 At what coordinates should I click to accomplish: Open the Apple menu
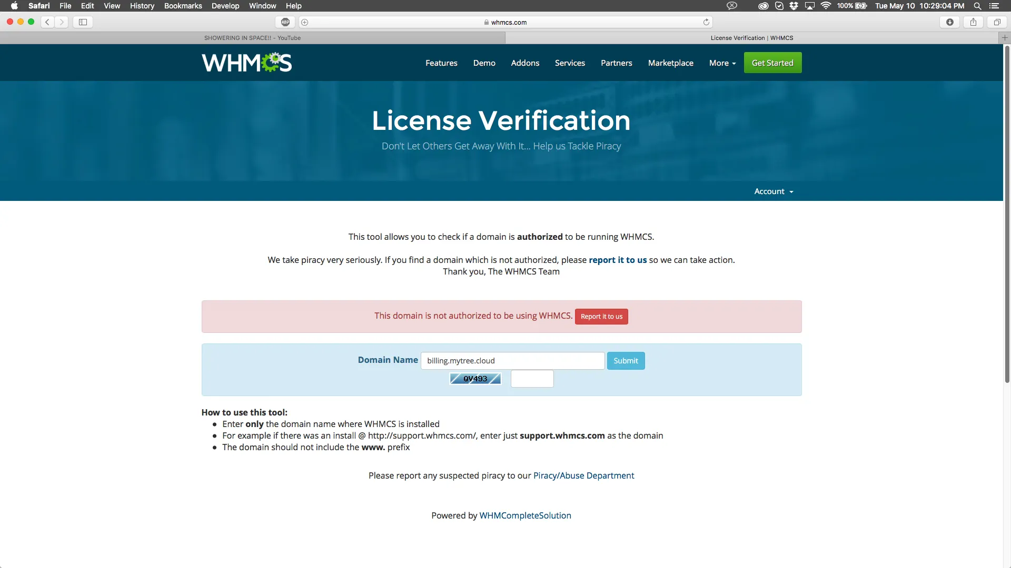point(14,6)
